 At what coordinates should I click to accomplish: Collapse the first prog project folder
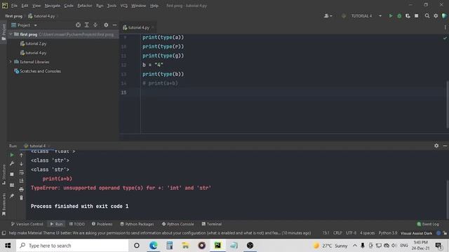click(x=11, y=34)
